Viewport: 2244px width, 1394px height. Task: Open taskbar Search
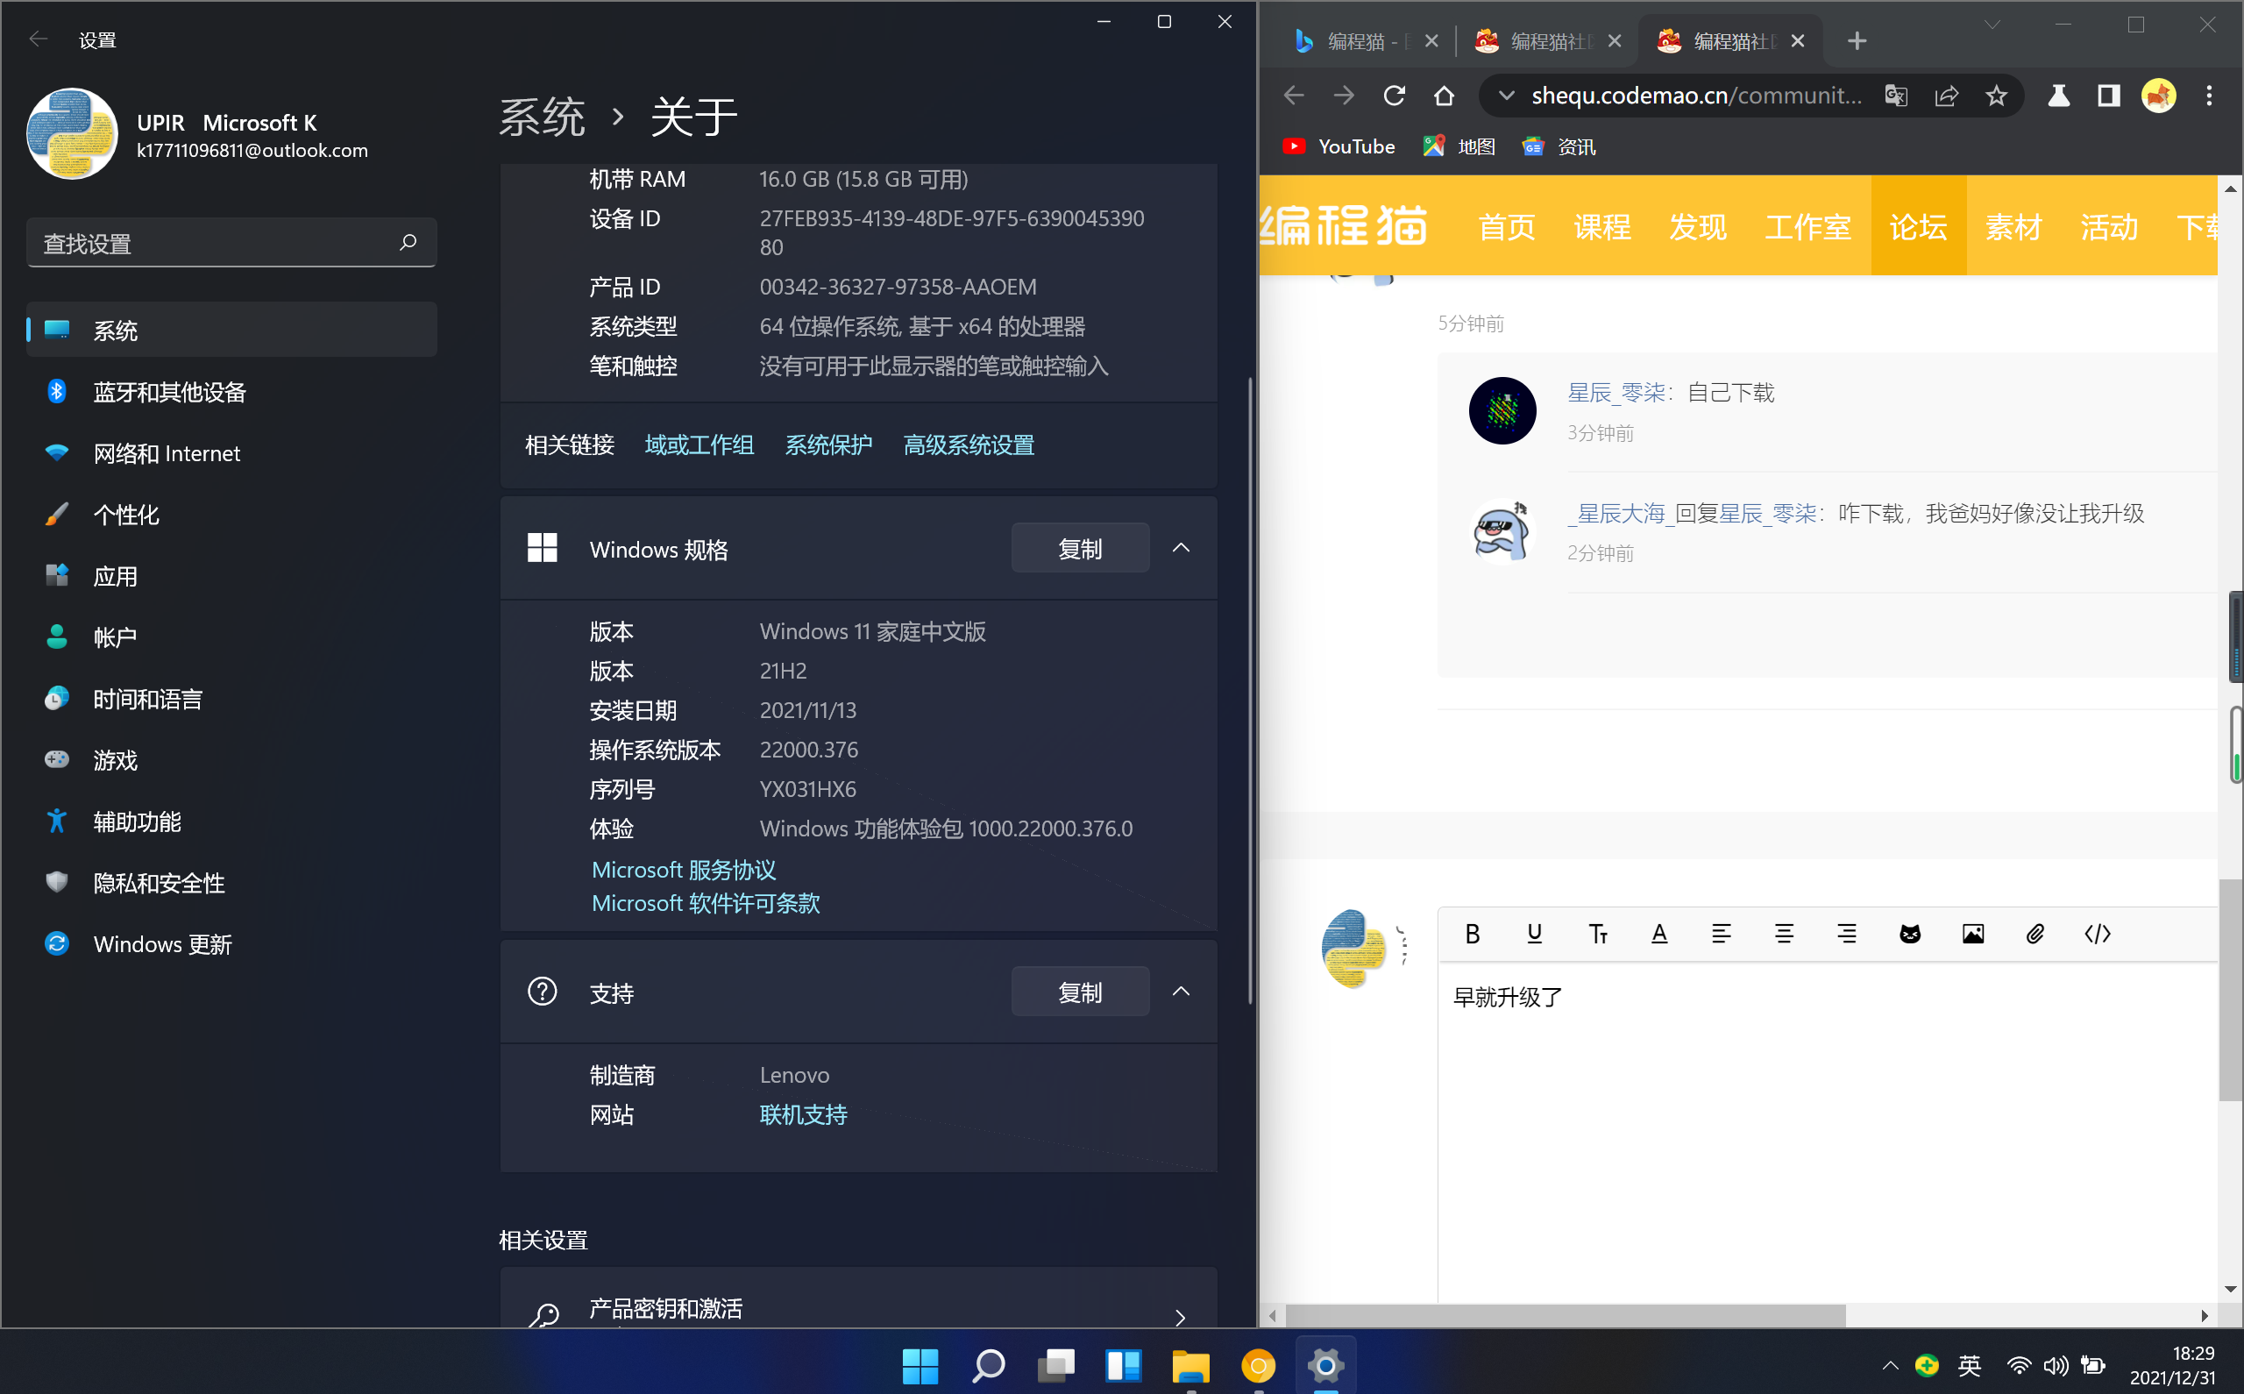[x=988, y=1365]
